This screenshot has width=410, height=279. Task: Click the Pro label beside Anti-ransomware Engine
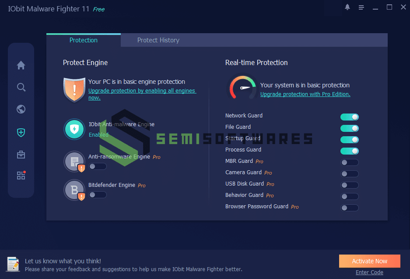tap(157, 157)
